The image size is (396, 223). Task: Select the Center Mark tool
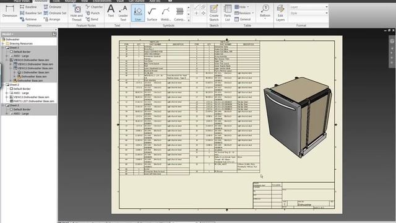[x=197, y=13]
